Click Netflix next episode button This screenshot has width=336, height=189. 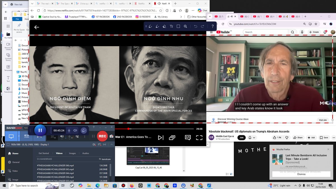(160, 137)
